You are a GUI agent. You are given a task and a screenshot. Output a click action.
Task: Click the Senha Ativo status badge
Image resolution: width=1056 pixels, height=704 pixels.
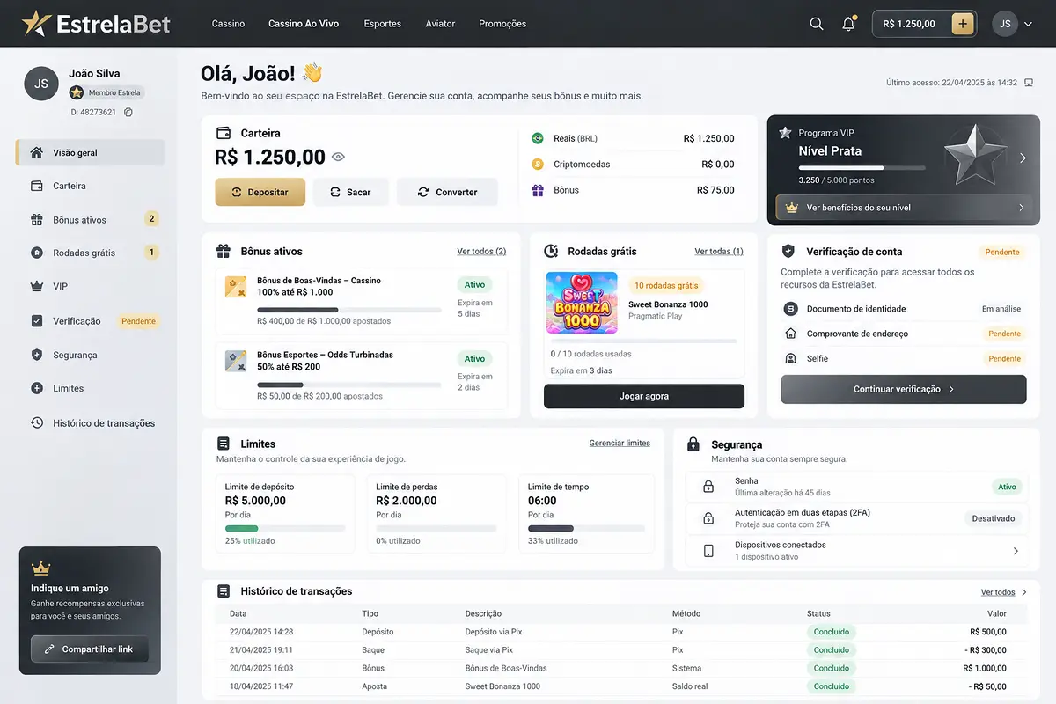coord(1007,487)
